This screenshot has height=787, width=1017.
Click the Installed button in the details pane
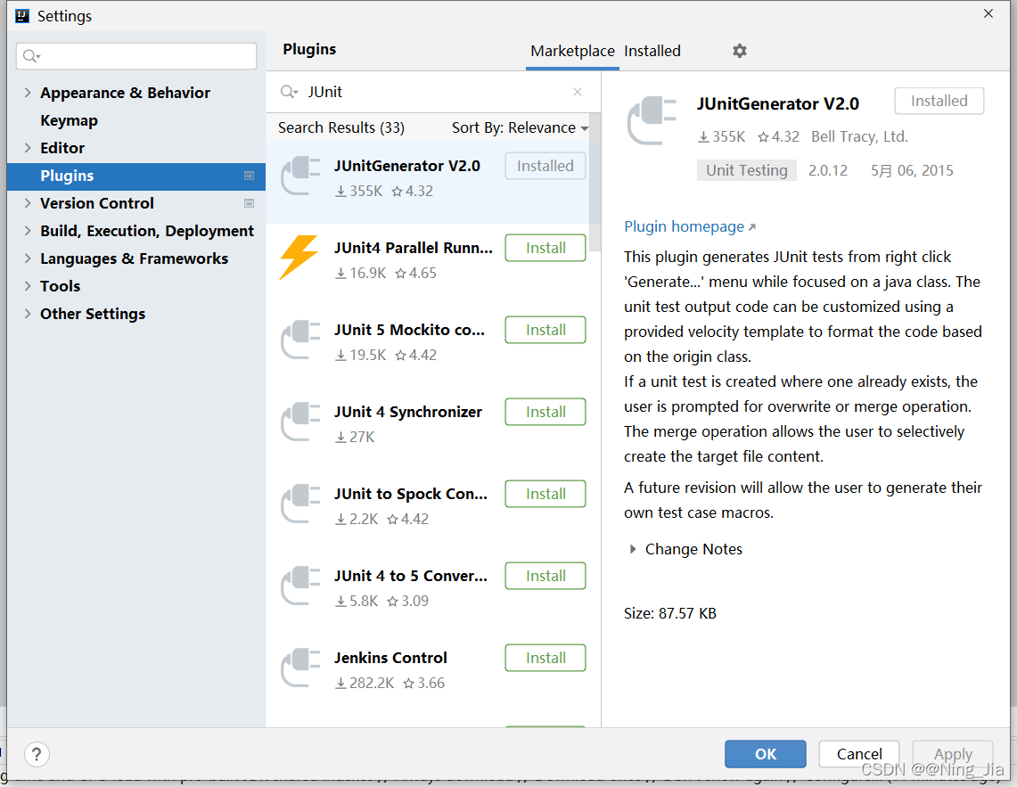pos(939,102)
